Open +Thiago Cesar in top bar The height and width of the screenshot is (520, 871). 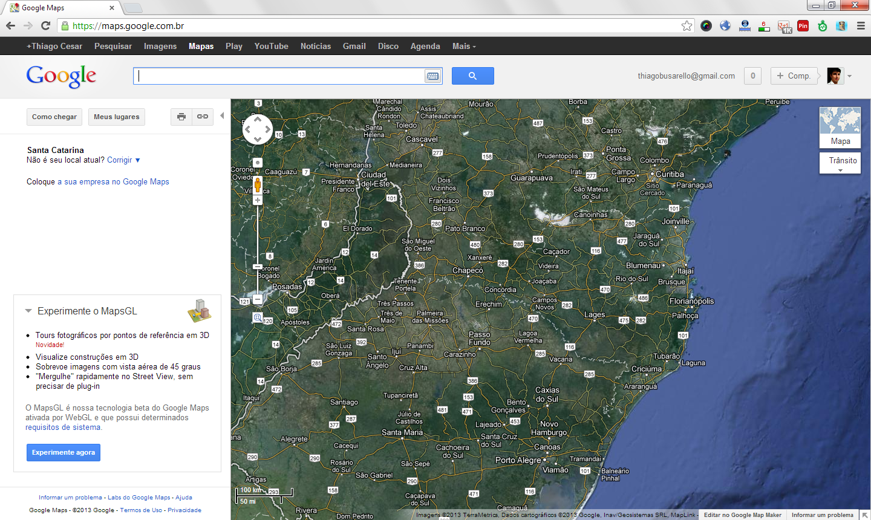54,46
